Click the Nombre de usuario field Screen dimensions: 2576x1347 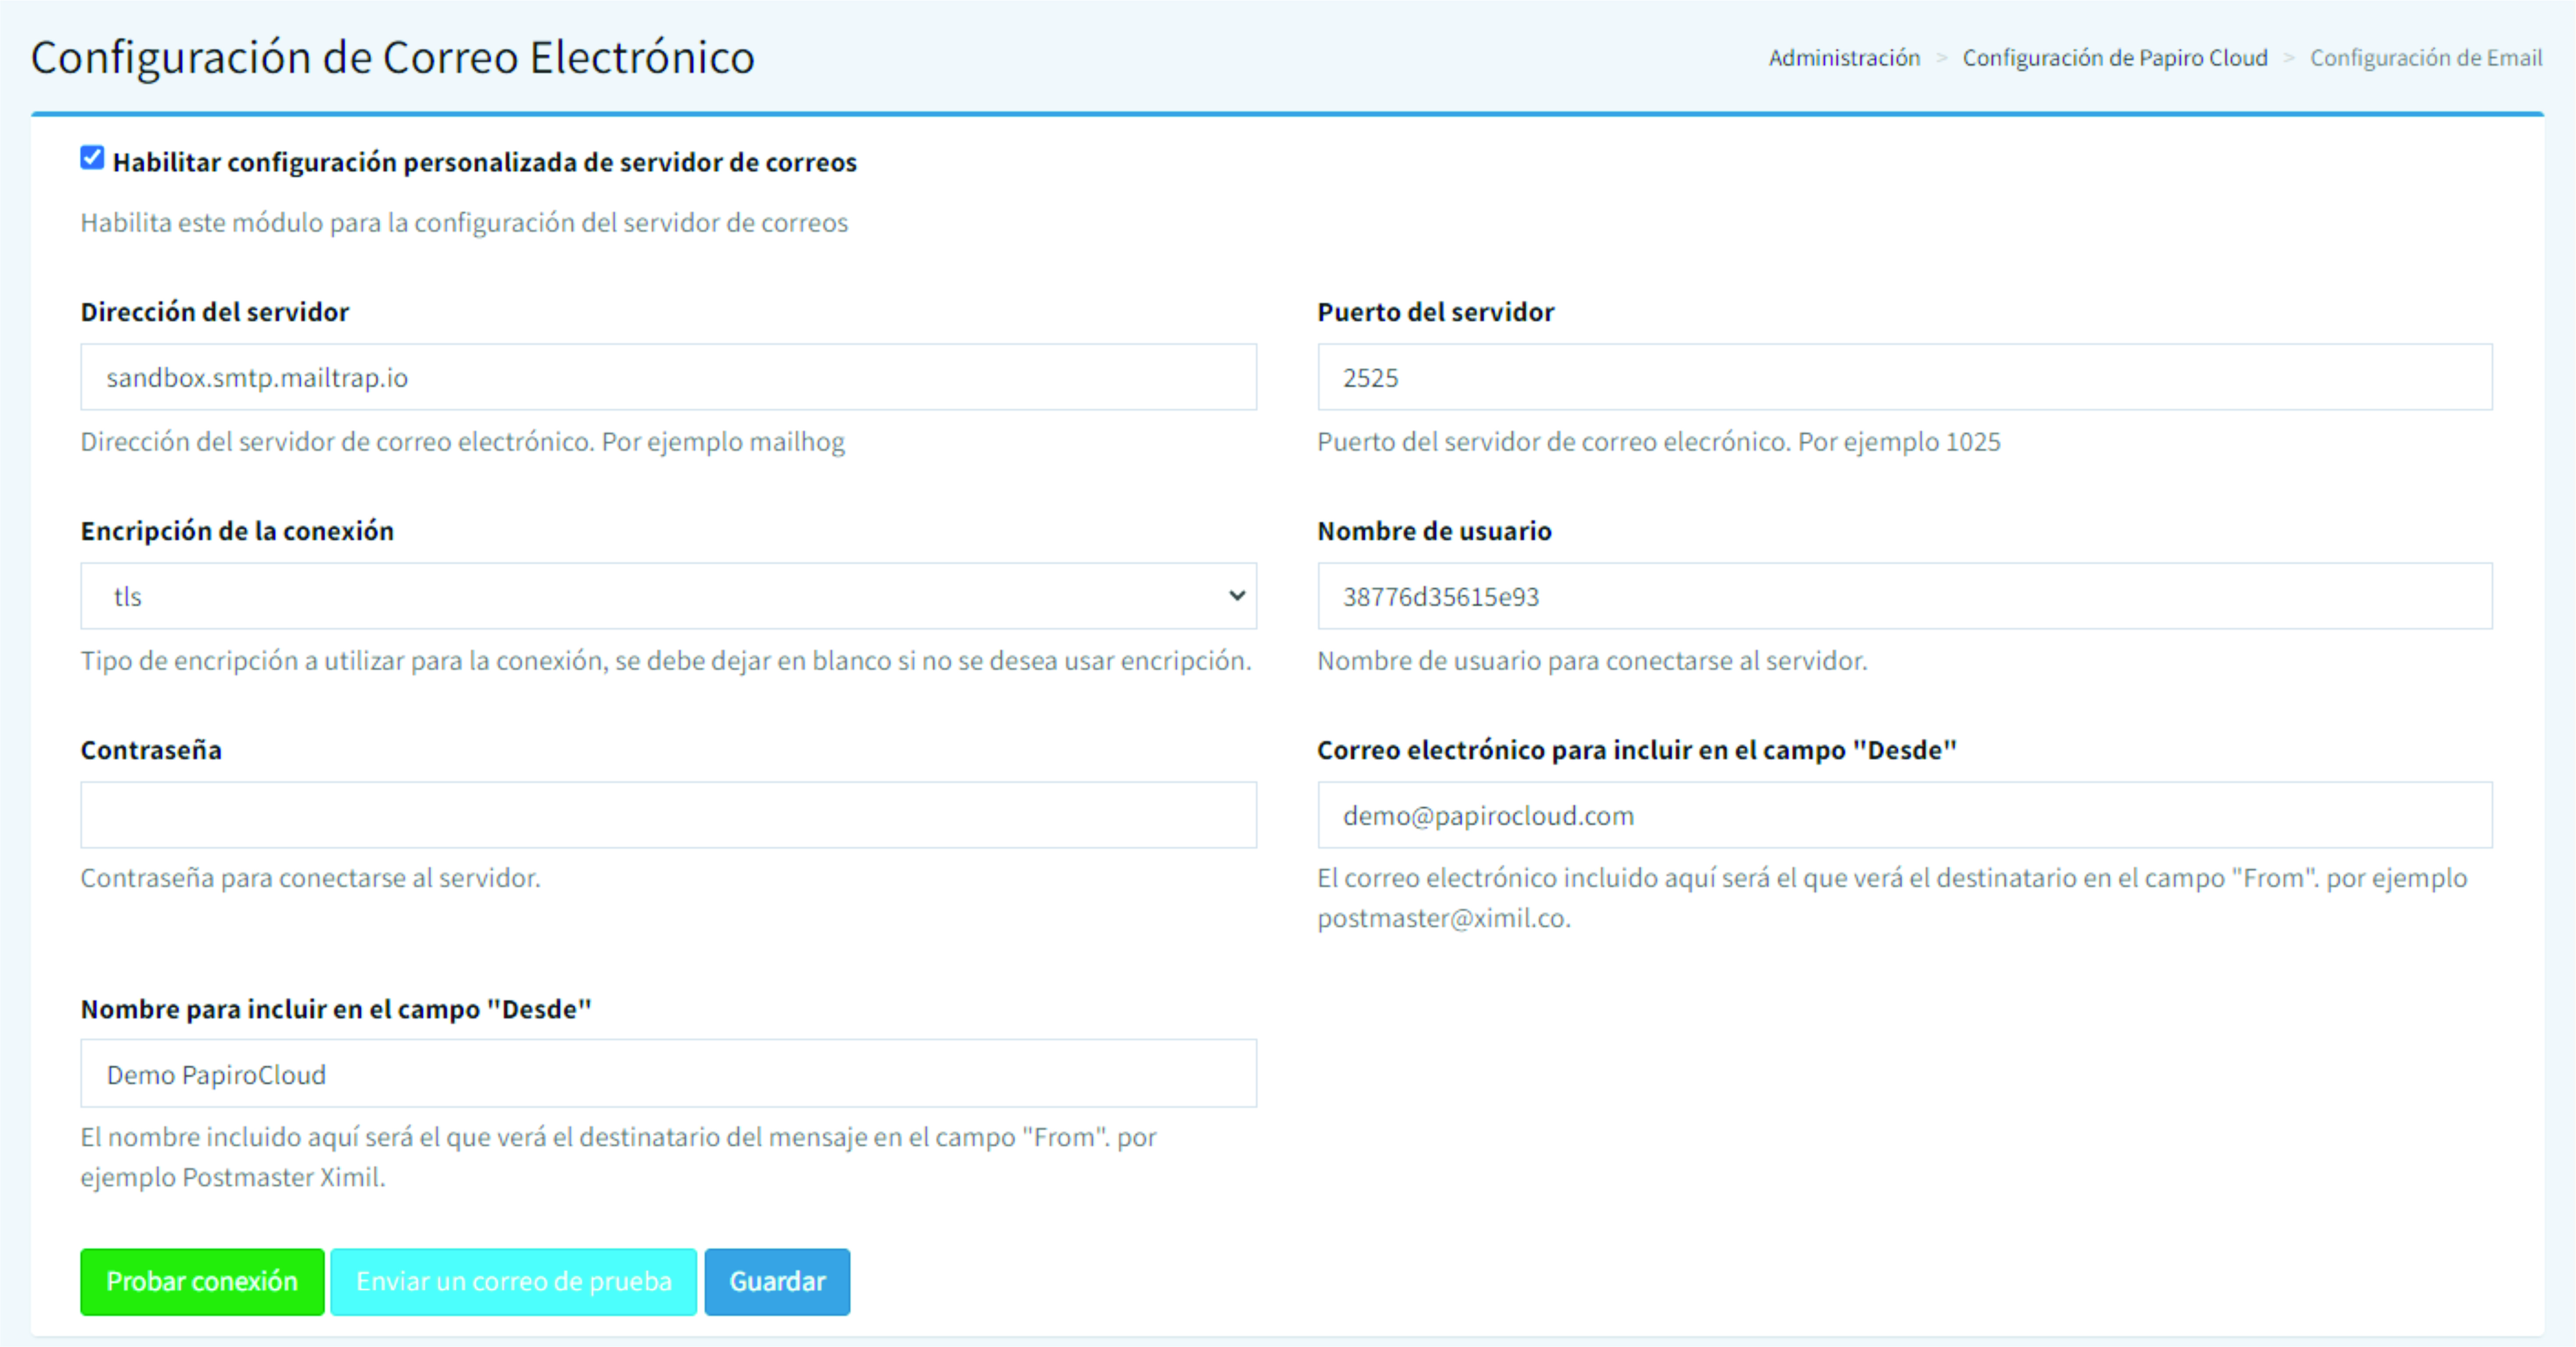coord(1904,596)
